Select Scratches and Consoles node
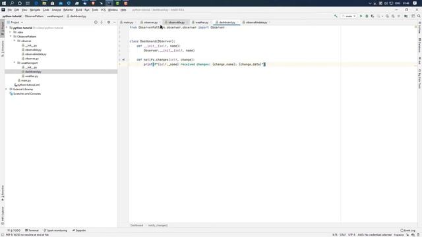Screen dimensions: 422x237 point(27,93)
